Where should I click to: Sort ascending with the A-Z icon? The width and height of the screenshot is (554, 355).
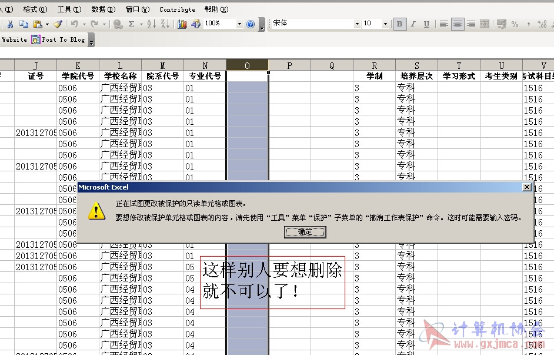click(151, 24)
